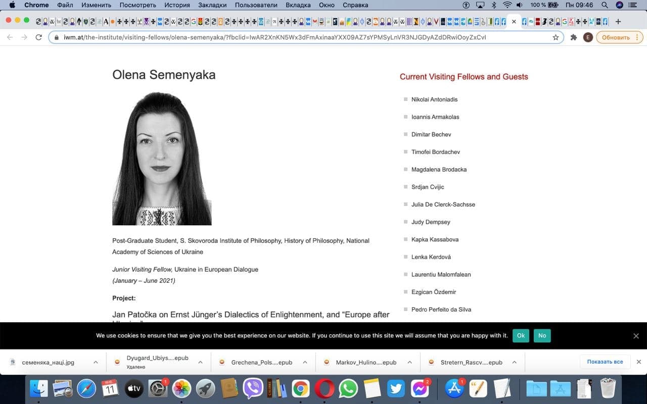Screen dimensions: 647x404
Task: Dismiss the cookie banner with the X
Action: [636, 336]
